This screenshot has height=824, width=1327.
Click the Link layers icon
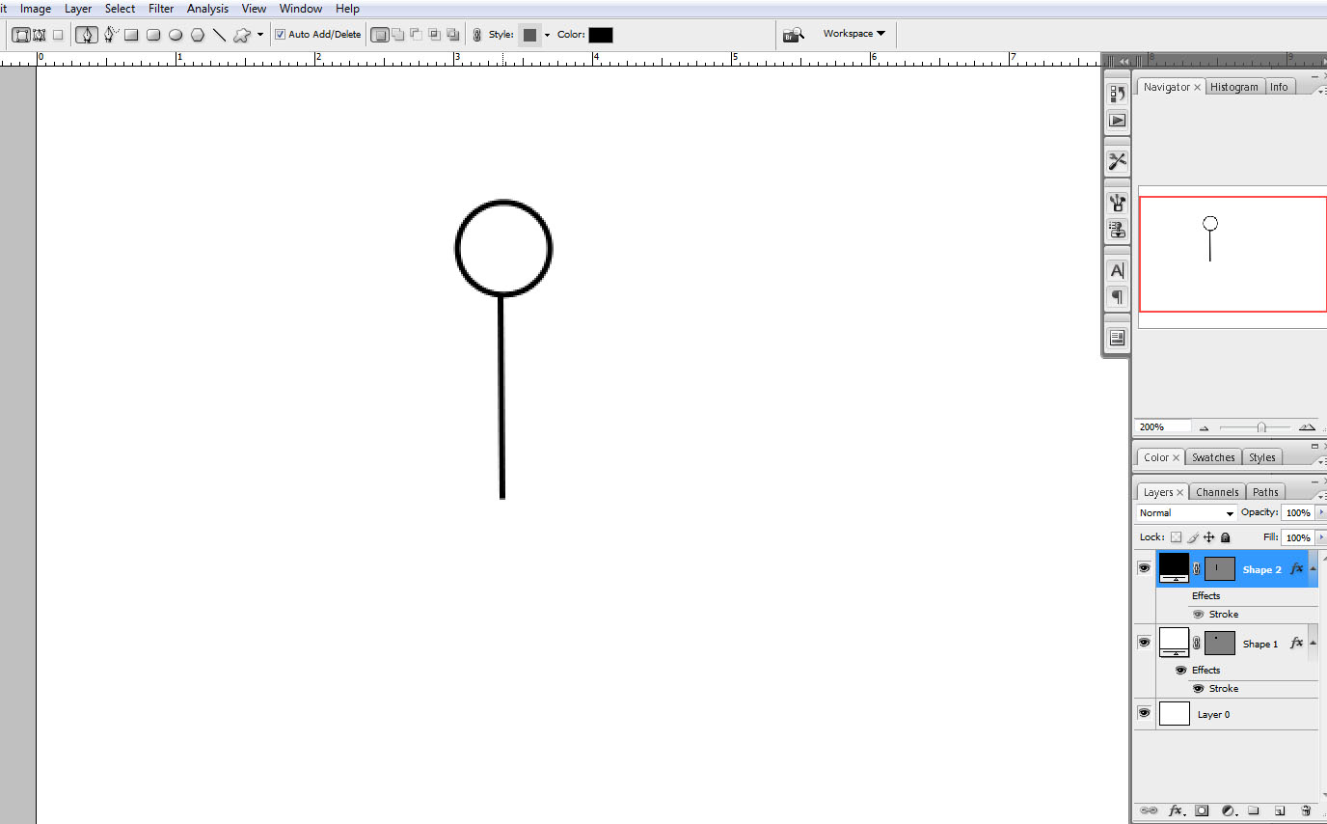pyautogui.click(x=1149, y=810)
